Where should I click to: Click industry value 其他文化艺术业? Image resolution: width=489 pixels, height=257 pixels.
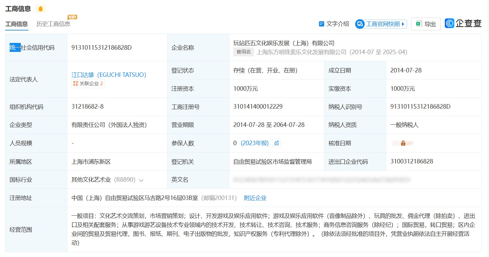tap(91, 180)
